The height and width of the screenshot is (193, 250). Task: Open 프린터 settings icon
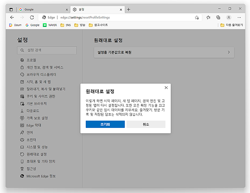pyautogui.click(x=22, y=140)
